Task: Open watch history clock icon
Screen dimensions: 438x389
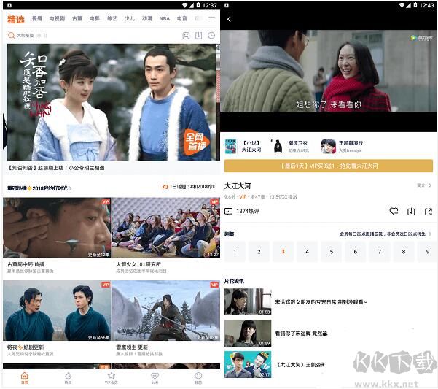Action: click(x=211, y=36)
